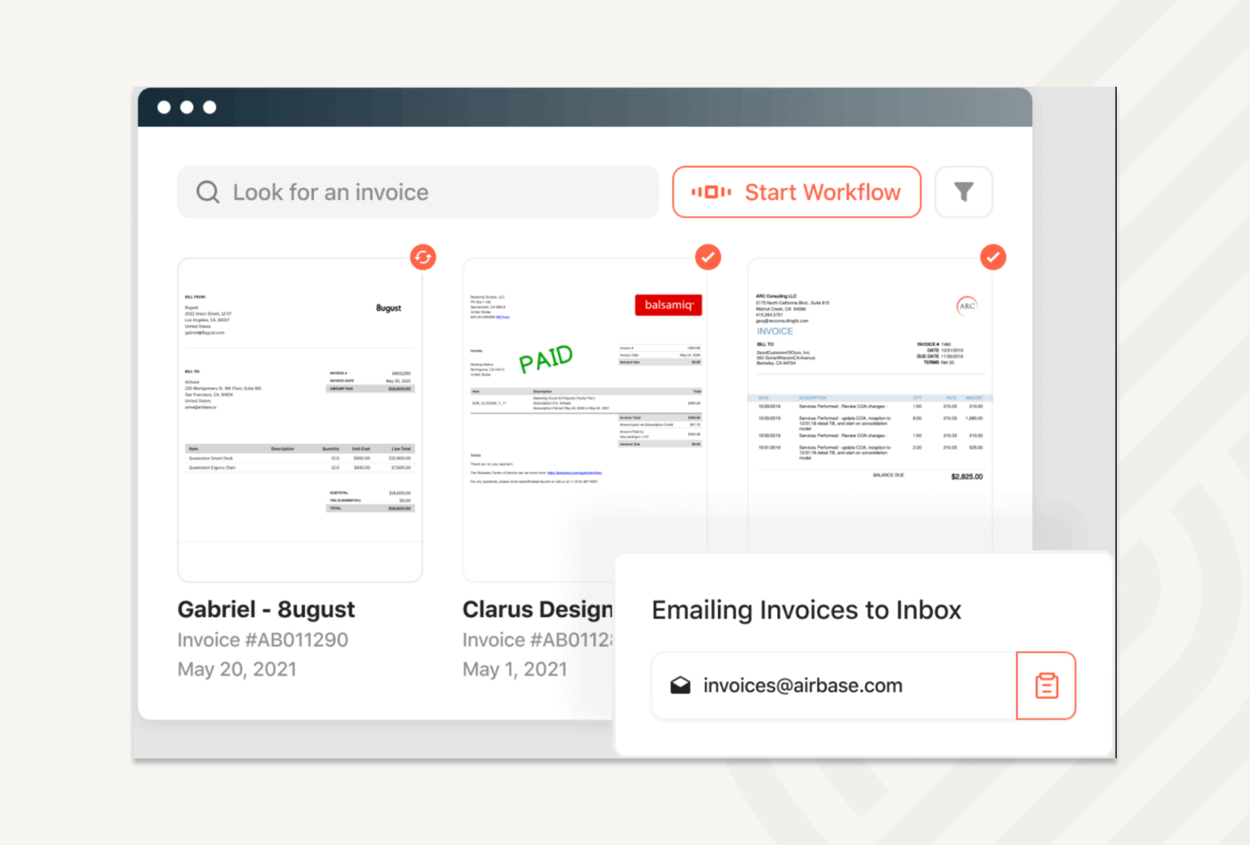Image resolution: width=1250 pixels, height=845 pixels.
Task: Click the Start Workflow button
Action: pos(796,192)
